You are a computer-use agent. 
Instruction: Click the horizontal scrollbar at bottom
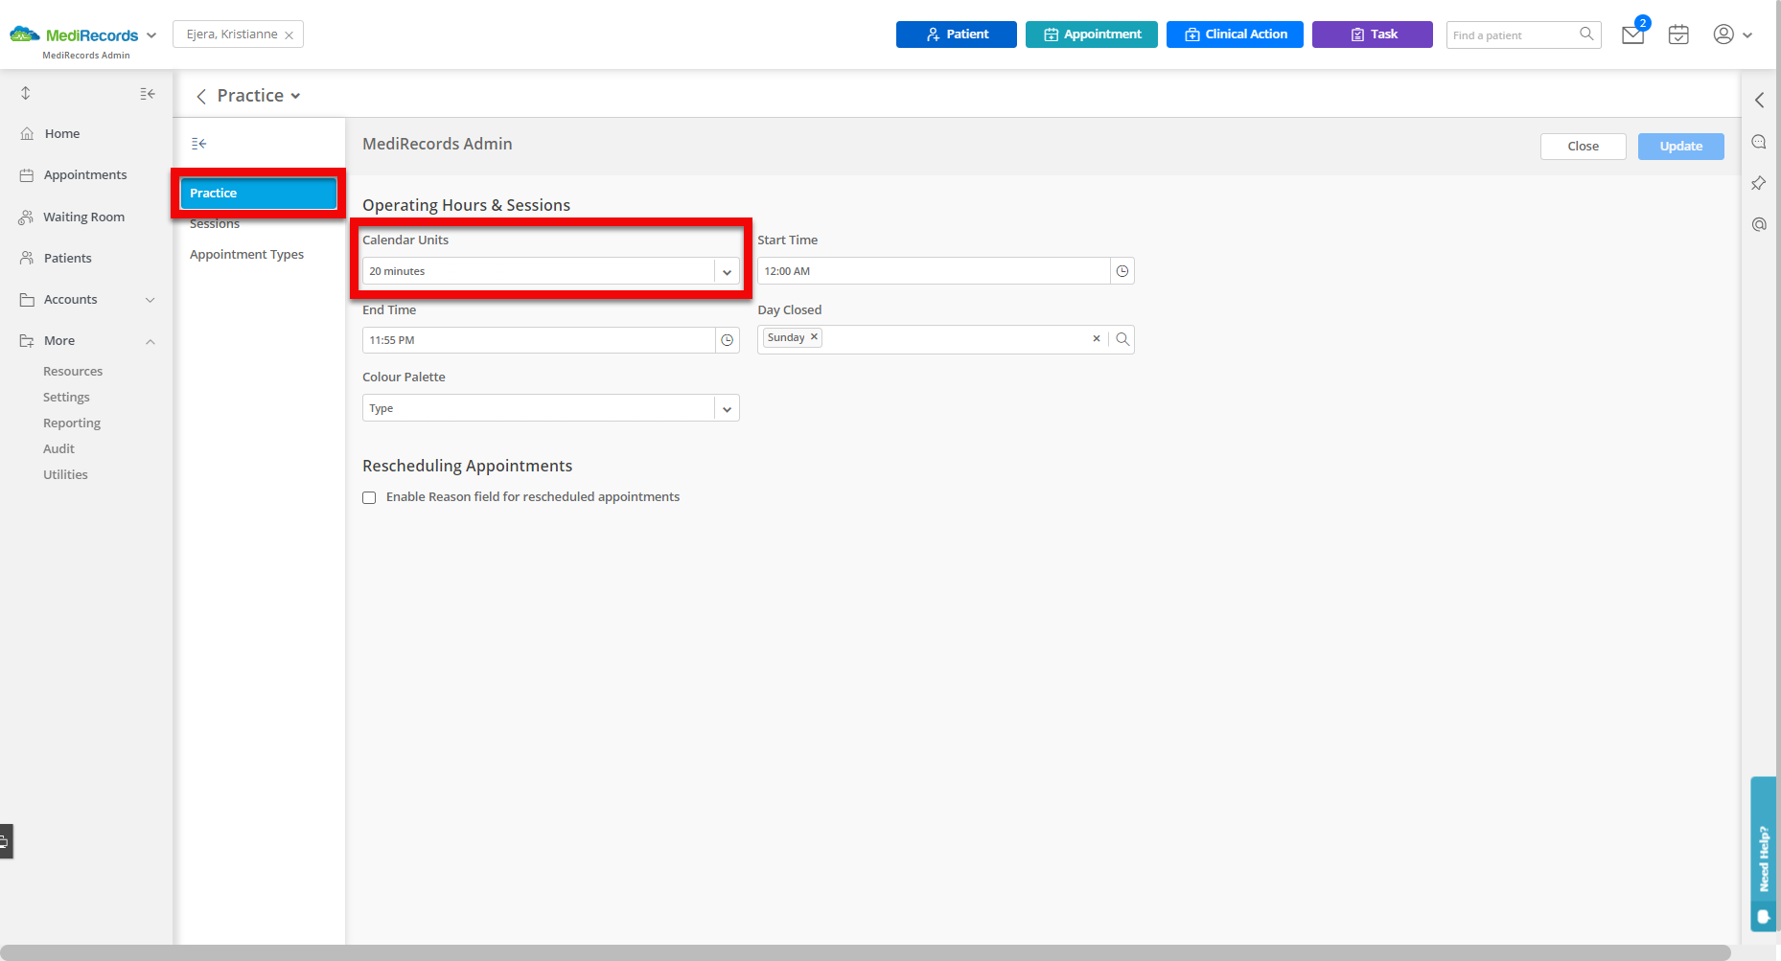coord(866,952)
